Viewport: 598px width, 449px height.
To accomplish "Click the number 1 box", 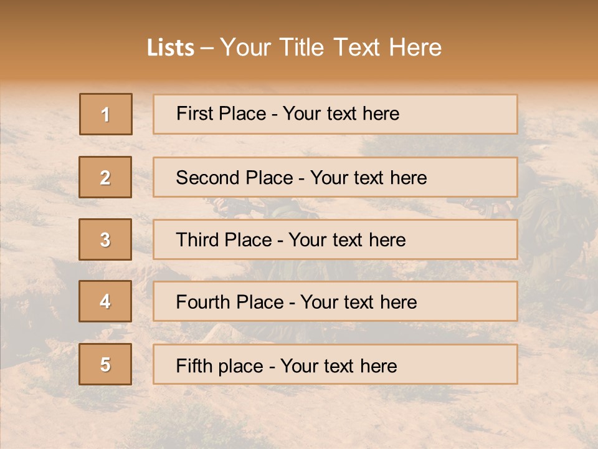I will coord(106,114).
